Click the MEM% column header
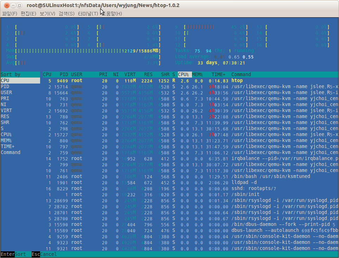Screen dimensions: 339x258 197,74
